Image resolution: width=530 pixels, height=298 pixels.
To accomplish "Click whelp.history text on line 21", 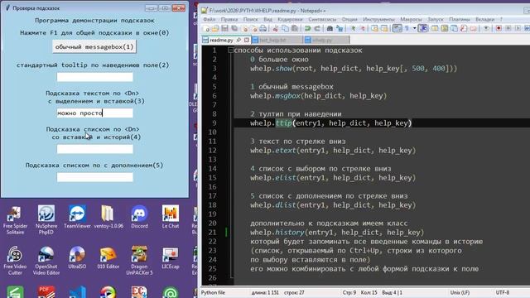I will click(277, 232).
